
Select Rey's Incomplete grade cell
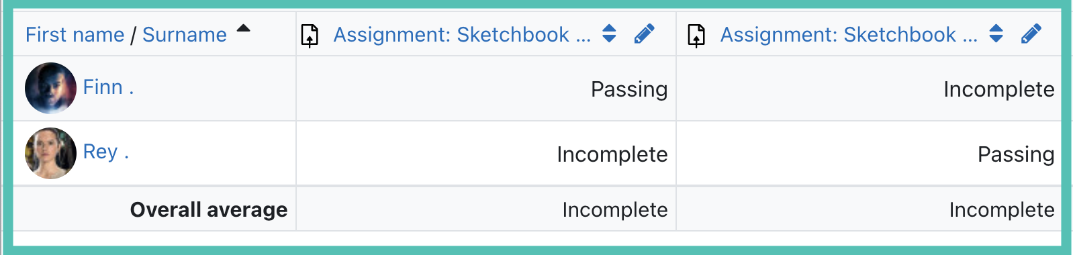(x=486, y=154)
